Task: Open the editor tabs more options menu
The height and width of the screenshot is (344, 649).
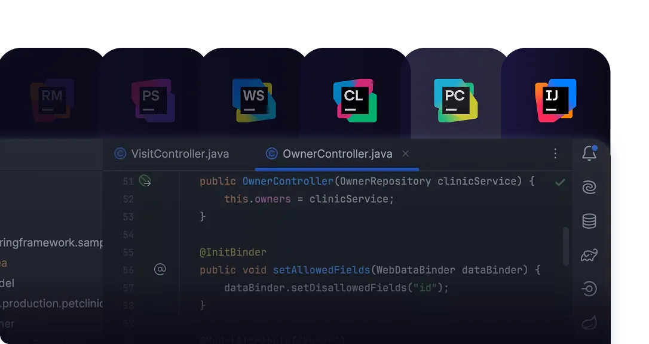Action: pyautogui.click(x=555, y=153)
